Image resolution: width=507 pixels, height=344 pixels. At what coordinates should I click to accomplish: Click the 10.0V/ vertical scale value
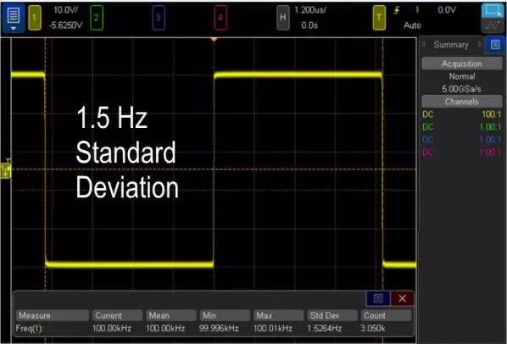point(65,10)
